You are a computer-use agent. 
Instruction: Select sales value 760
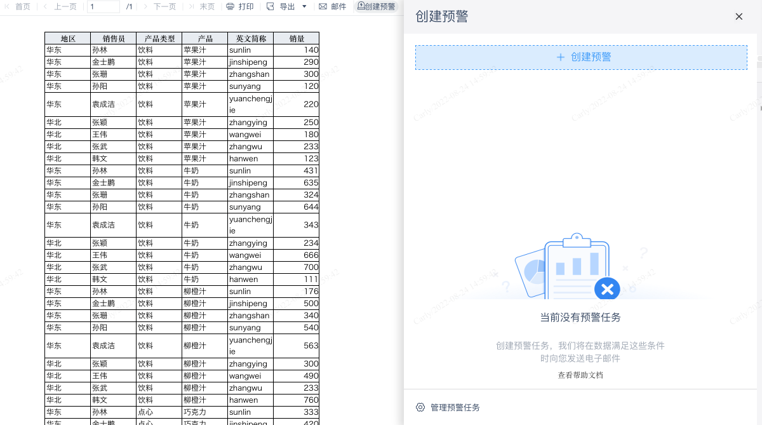[x=297, y=400]
